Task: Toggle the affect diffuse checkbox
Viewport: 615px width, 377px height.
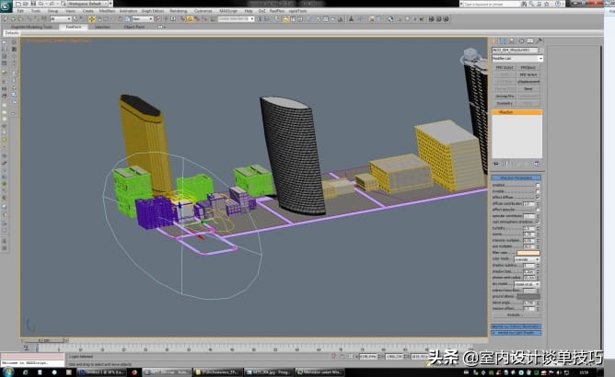Action: (x=538, y=197)
